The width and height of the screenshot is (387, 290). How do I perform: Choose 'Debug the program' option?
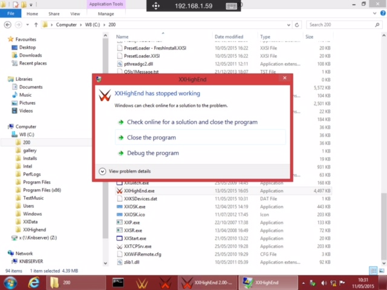coord(153,153)
